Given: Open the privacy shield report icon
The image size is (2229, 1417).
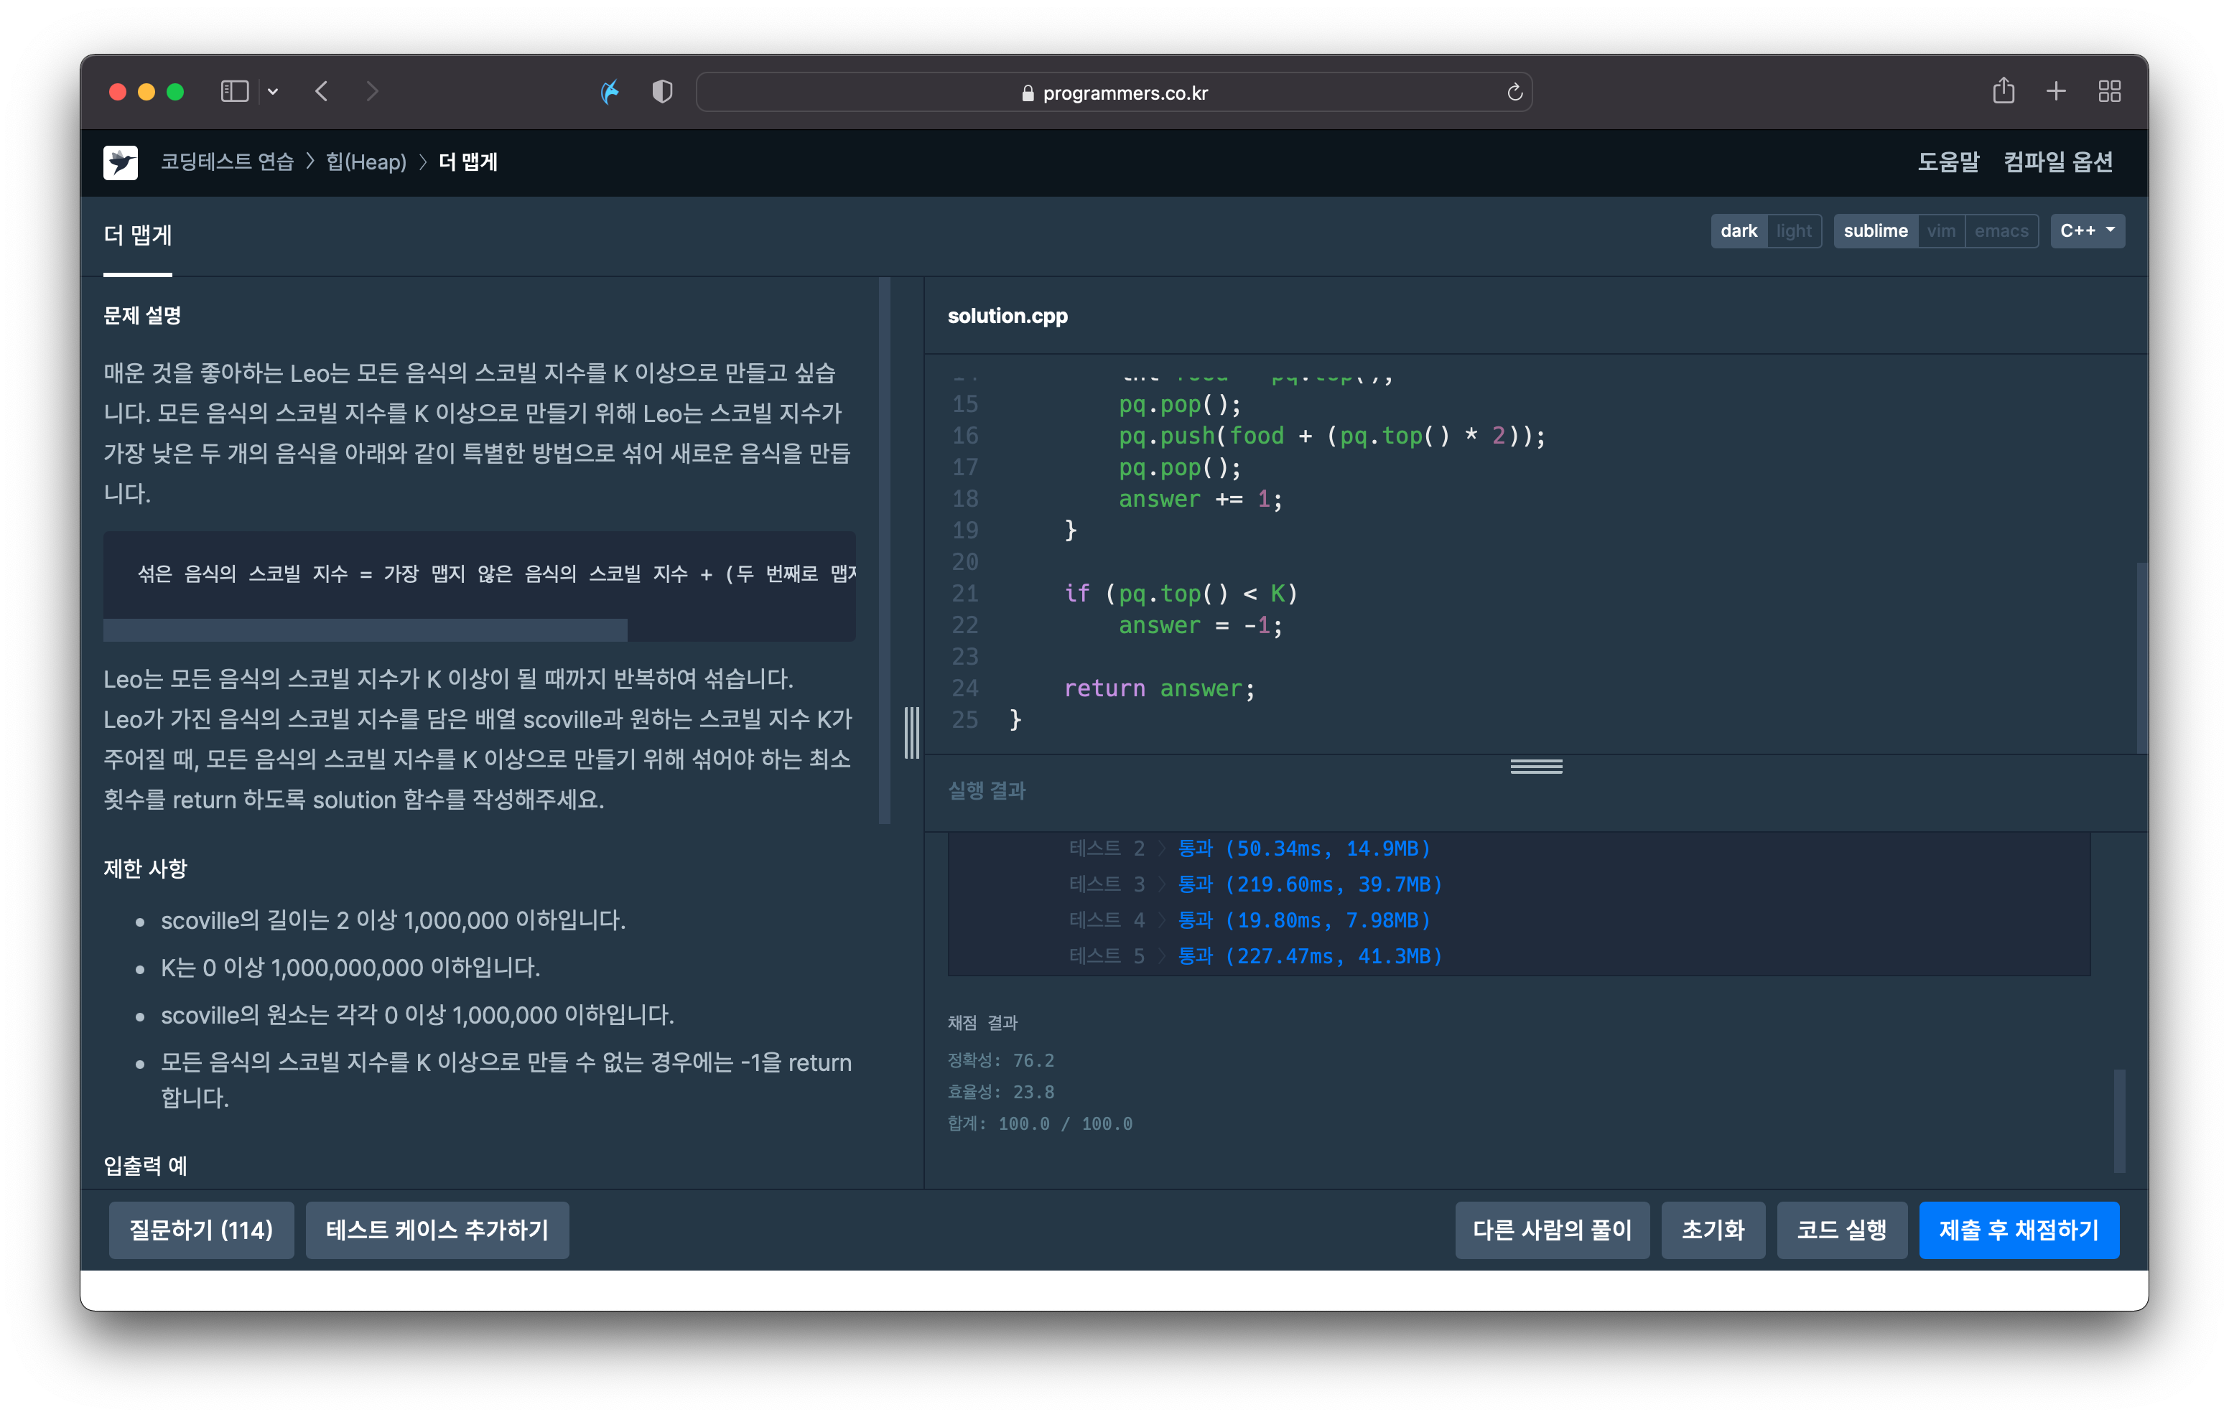Looking at the screenshot, I should pos(662,92).
